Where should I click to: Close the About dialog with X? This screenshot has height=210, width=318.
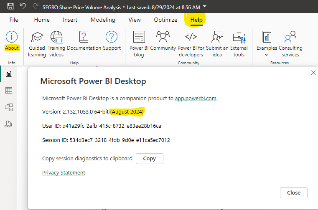[x=313, y=73]
